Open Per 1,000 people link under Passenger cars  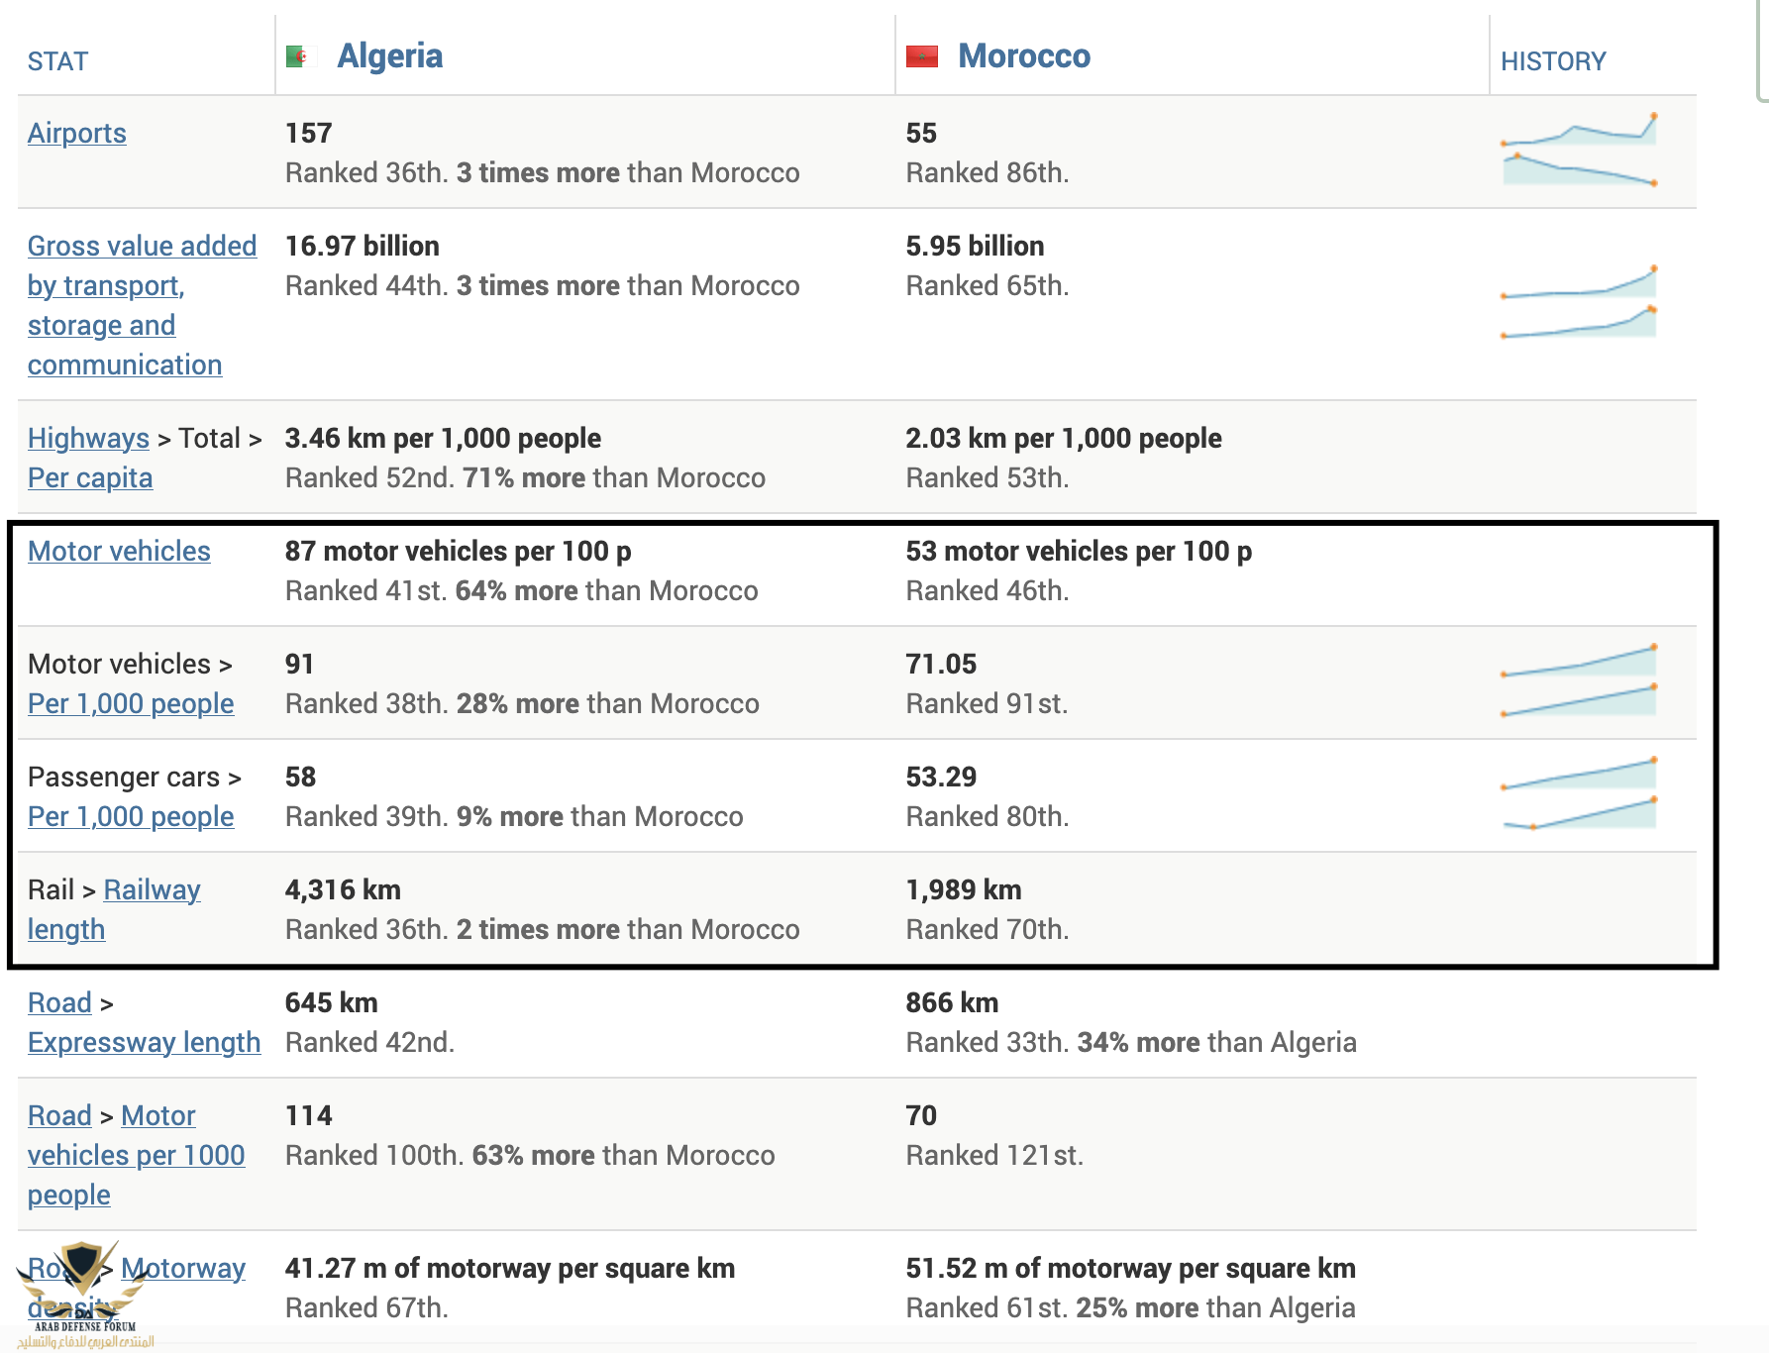point(131,816)
